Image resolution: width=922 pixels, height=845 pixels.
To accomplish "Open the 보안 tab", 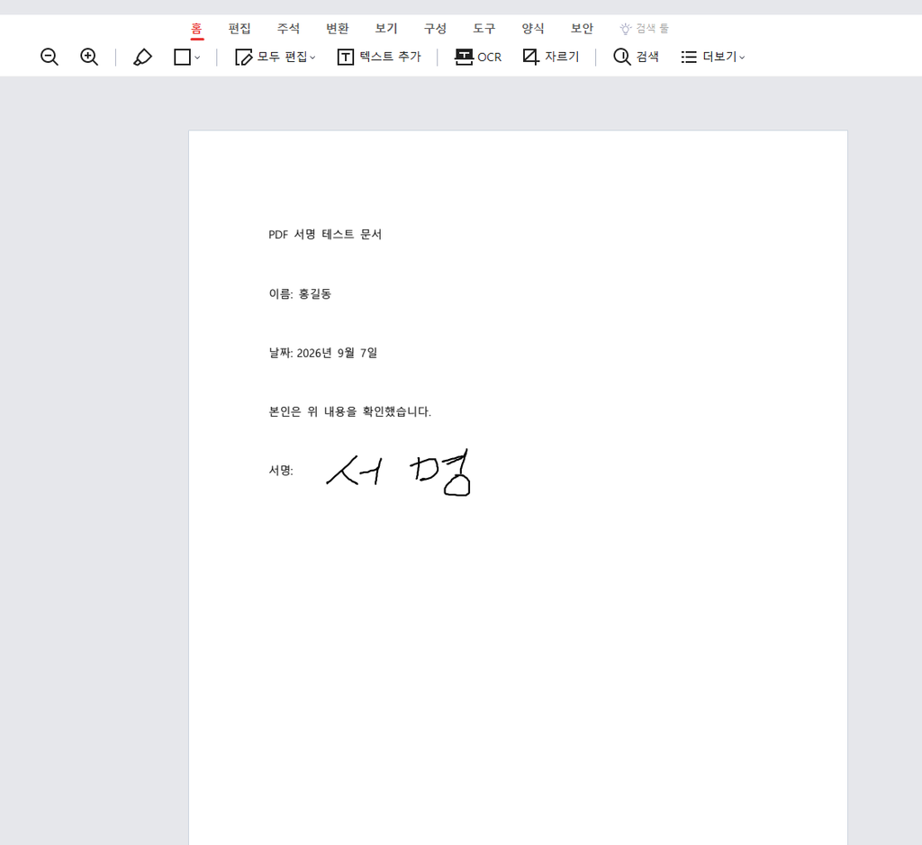I will click(x=583, y=29).
